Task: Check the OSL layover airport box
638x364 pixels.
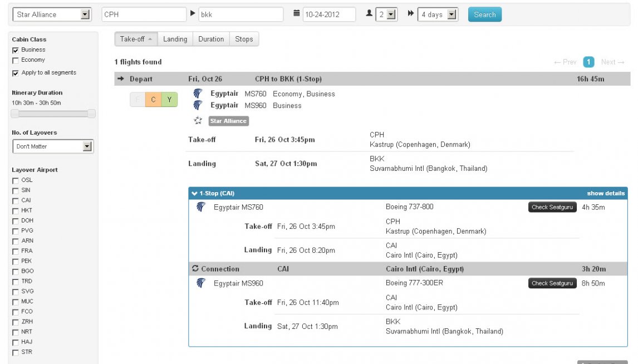Action: 16,180
